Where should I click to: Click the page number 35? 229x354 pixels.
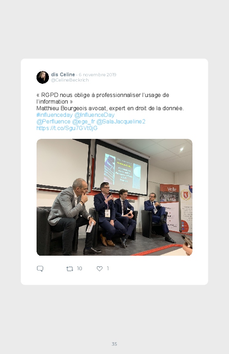point(114,344)
